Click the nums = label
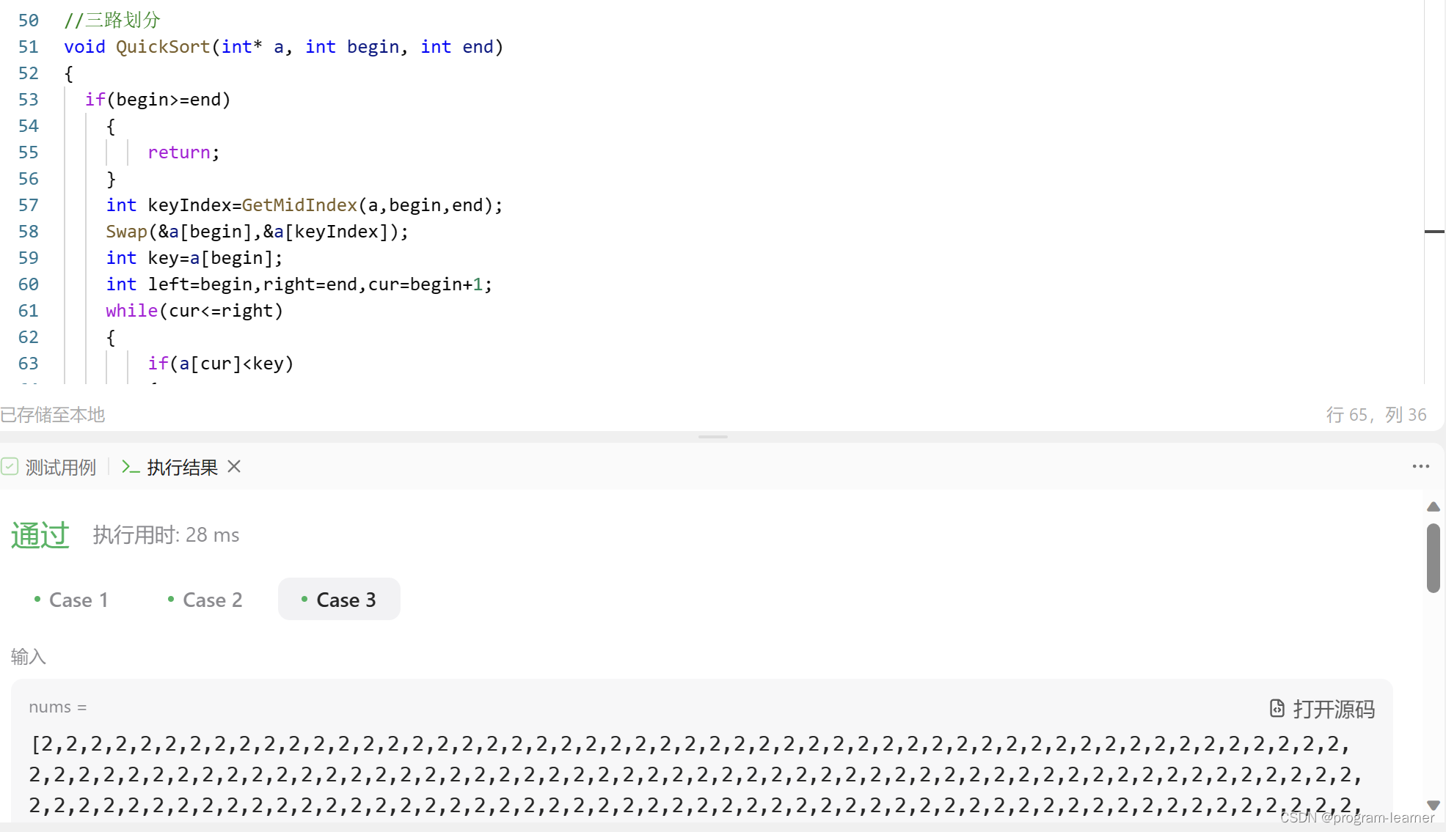Screen dimensions: 1446x832 58,707
